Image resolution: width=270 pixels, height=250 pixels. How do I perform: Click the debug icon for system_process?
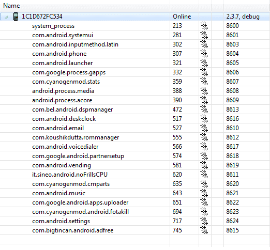204,26
